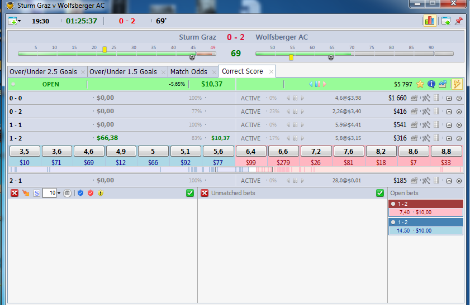
Task: Toggle the 2 - 1 row expander
Action: pos(449,181)
